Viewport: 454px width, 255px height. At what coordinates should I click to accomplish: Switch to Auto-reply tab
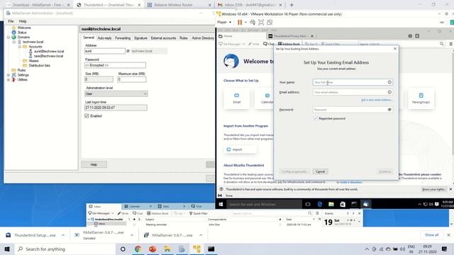tap(104, 38)
